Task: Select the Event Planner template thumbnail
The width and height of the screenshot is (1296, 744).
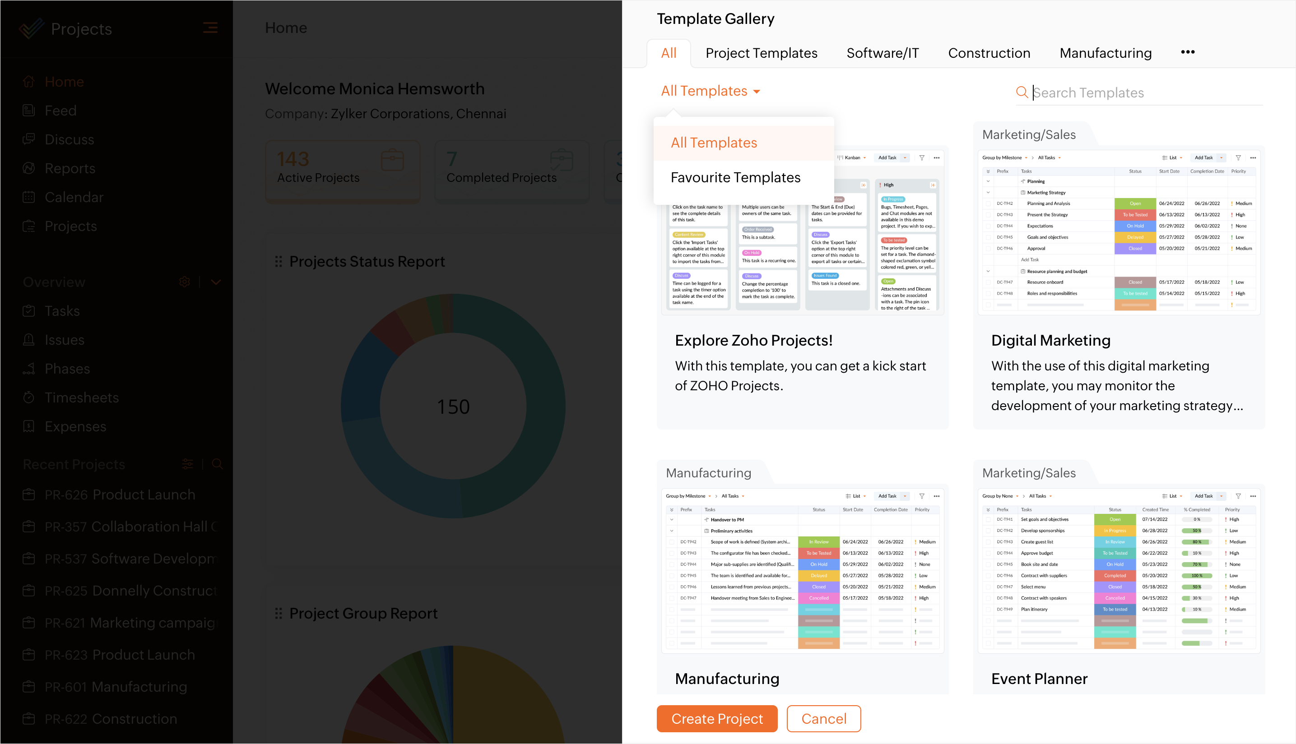Action: (1119, 570)
